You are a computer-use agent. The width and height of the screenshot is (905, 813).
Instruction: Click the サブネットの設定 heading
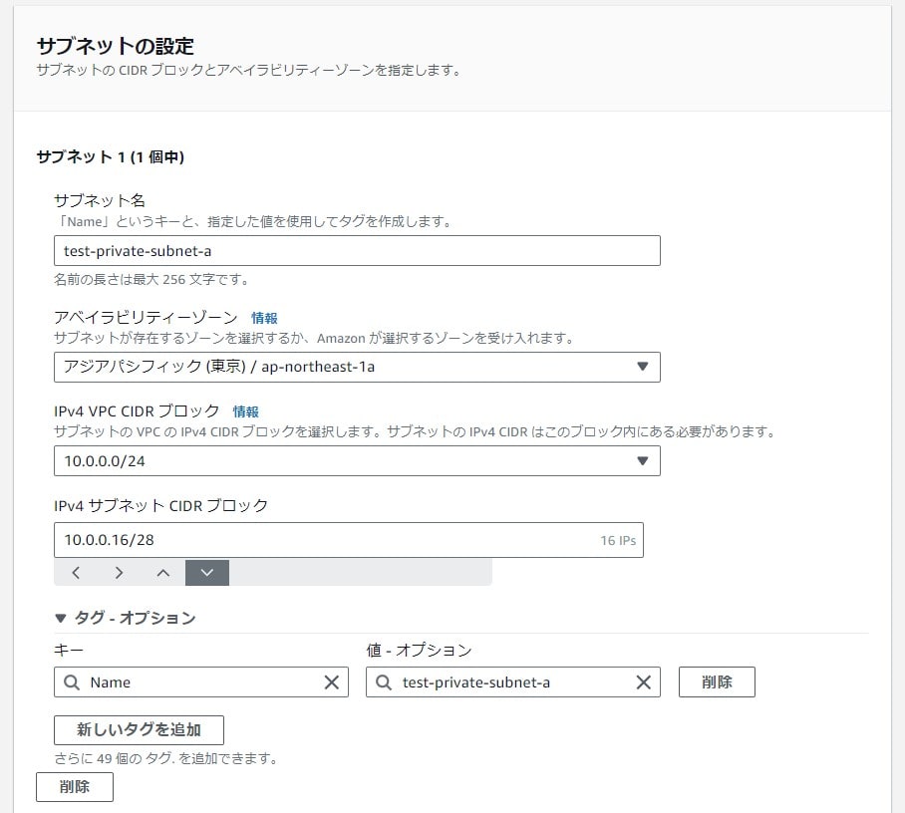coord(116,46)
